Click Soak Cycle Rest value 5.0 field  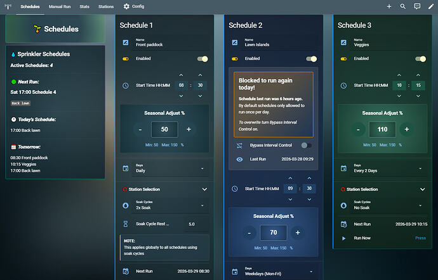(x=196, y=224)
